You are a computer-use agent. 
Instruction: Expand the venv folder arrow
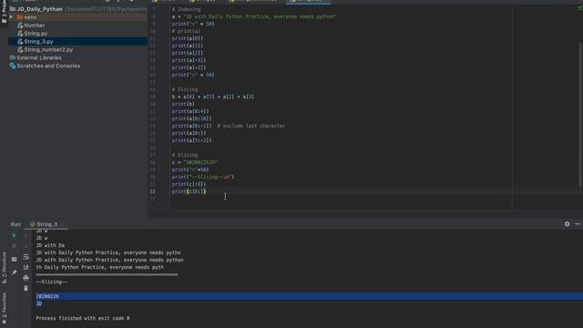11,17
